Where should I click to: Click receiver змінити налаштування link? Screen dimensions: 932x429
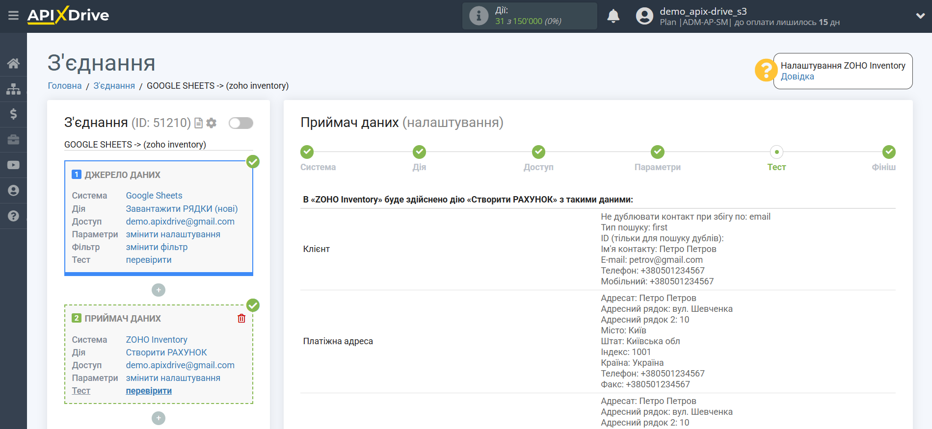click(173, 378)
